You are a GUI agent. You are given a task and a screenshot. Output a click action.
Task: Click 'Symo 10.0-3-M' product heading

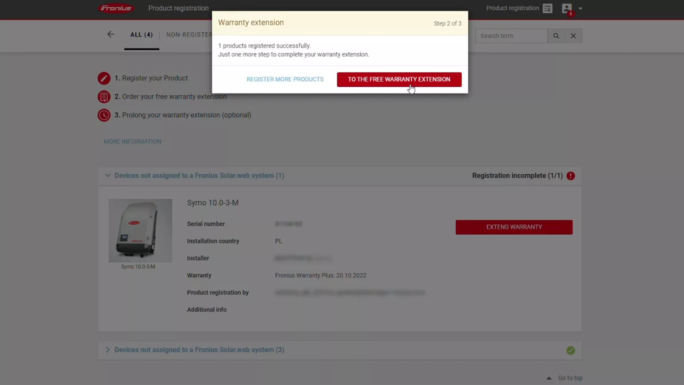coord(213,203)
